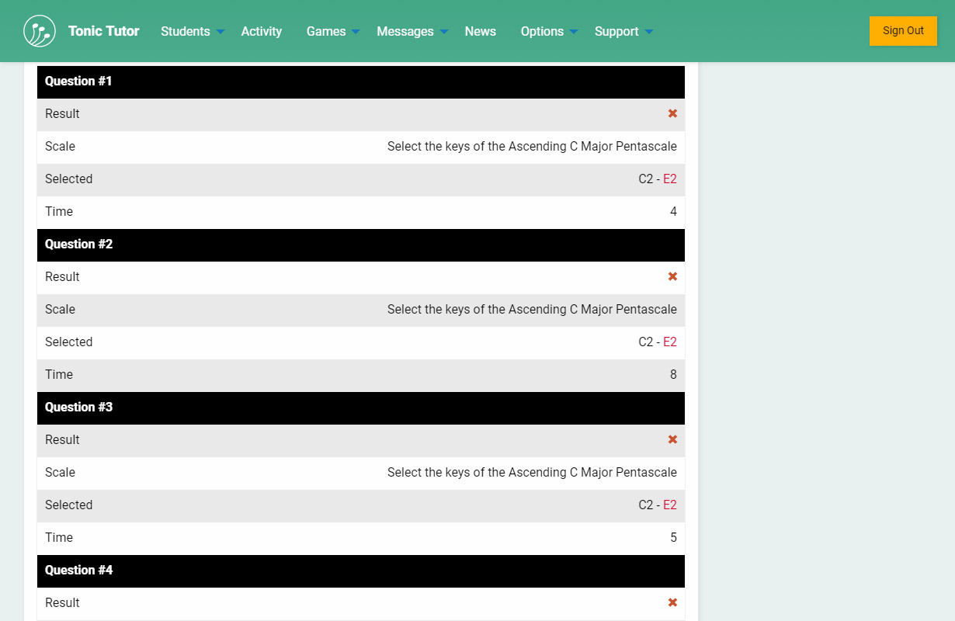Click the Question #3 header bar
Screen dimensions: 955x621
[x=360, y=408]
